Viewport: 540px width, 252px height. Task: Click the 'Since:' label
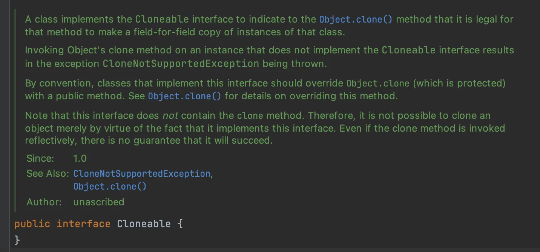[x=40, y=158]
